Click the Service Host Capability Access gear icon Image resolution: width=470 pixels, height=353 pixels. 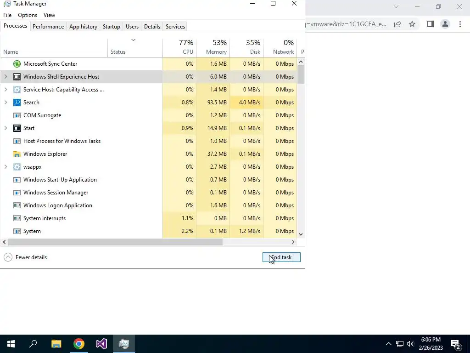pyautogui.click(x=17, y=90)
